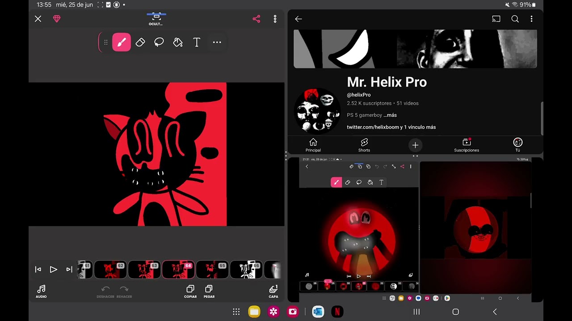
Task: Select the Text tool
Action: point(197,42)
